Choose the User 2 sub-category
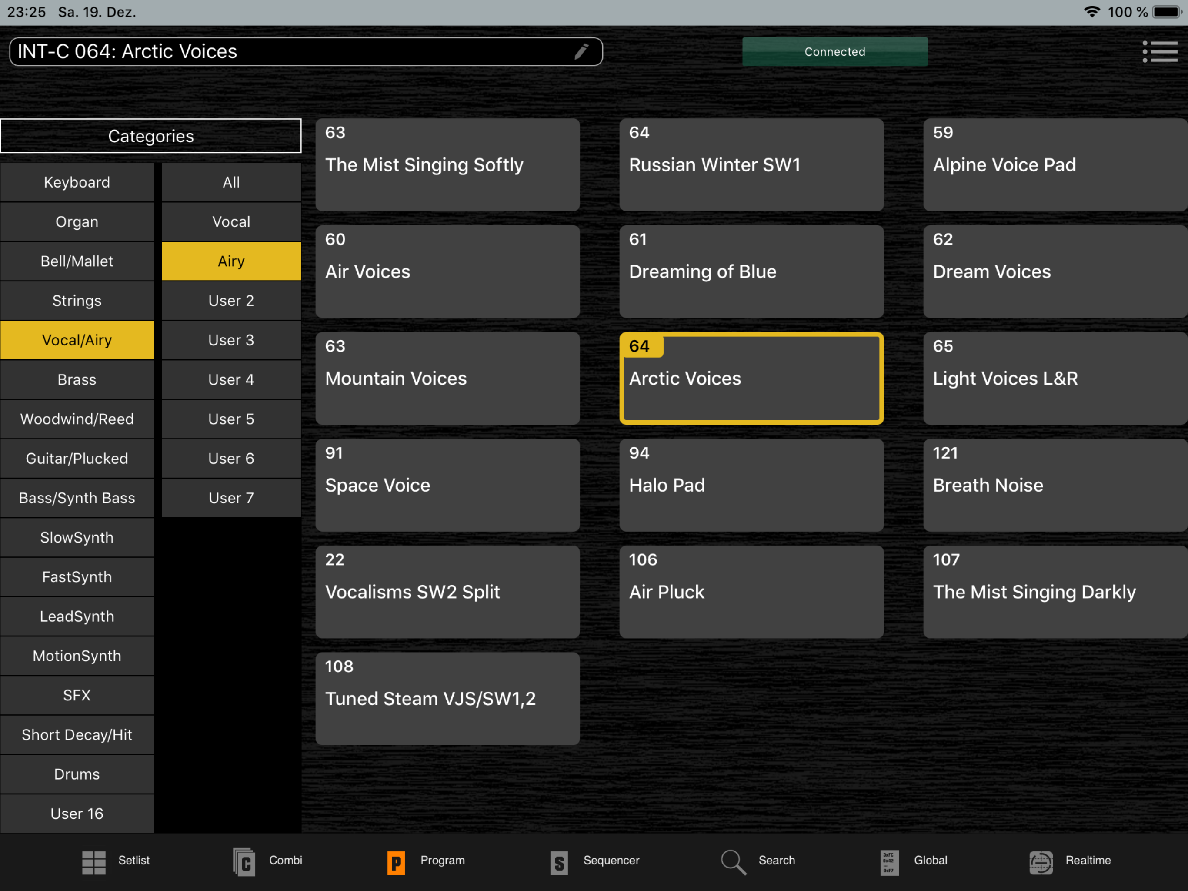Viewport: 1188px width, 891px height. click(x=231, y=300)
